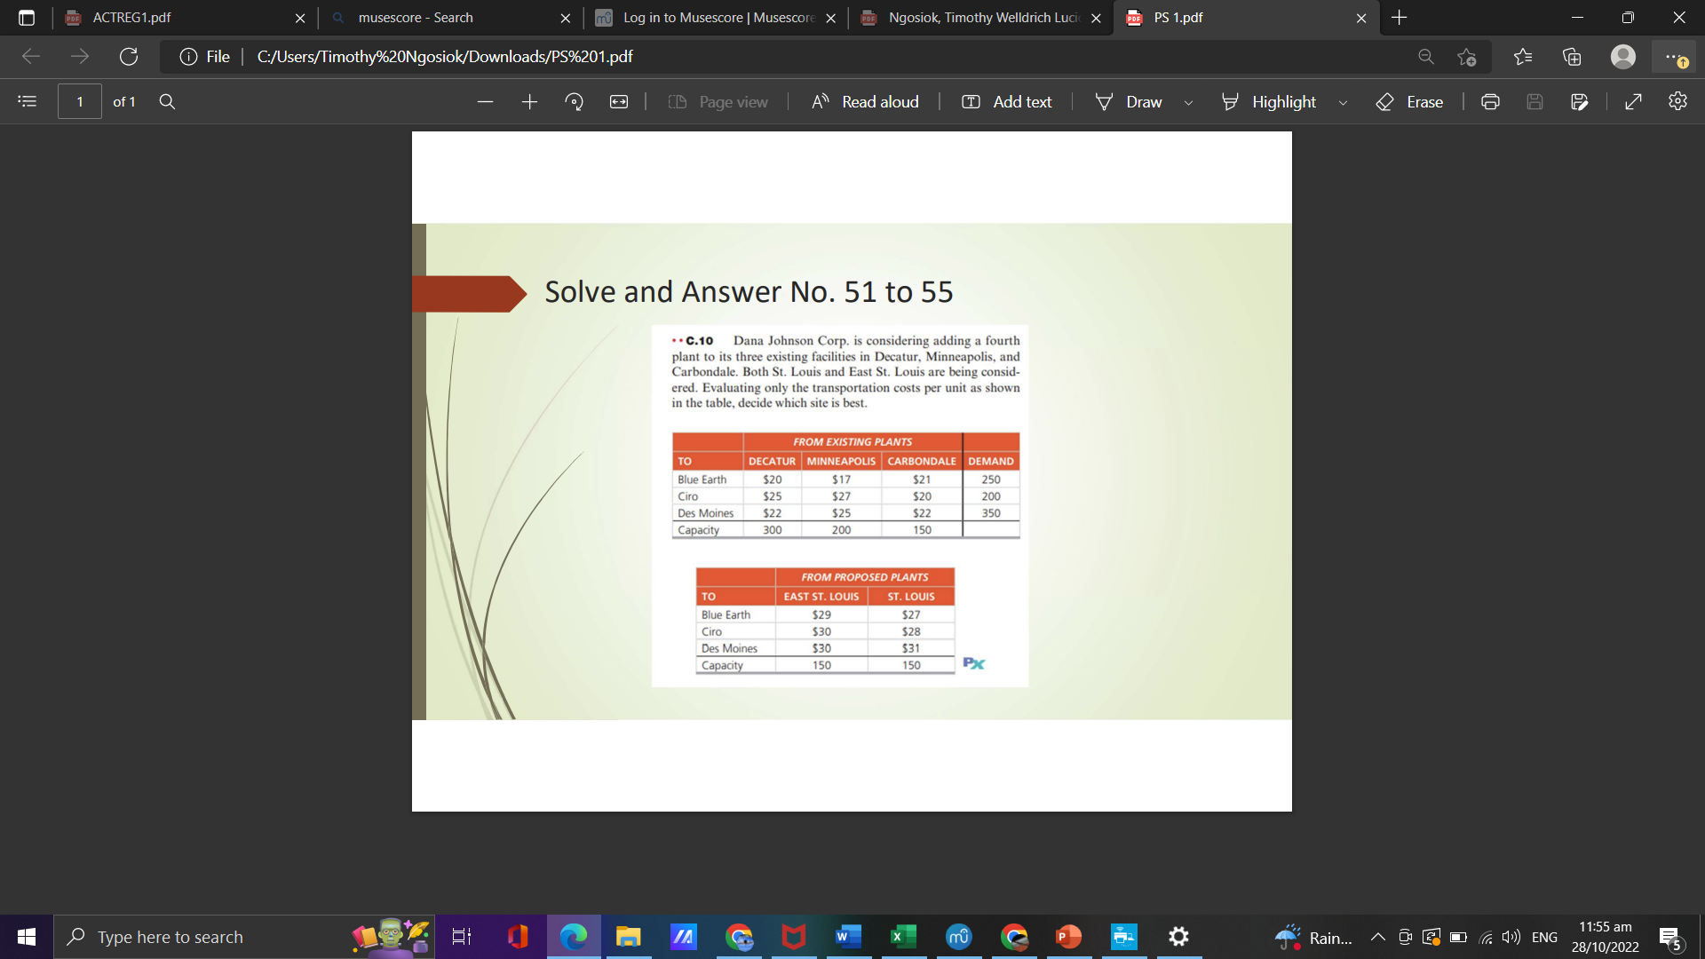The height and width of the screenshot is (959, 1705).
Task: Save the PDF with annotations
Action: 1580,101
